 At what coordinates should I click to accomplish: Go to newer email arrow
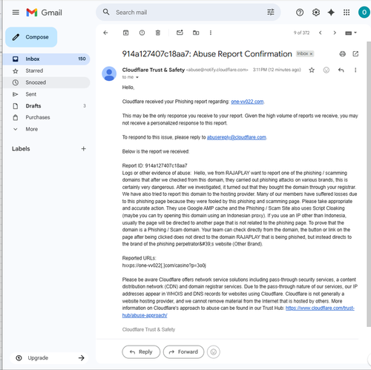321,33
